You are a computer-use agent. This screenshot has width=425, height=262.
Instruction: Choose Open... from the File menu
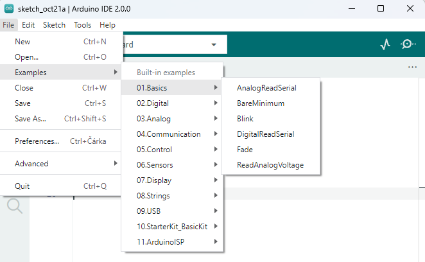60,57
